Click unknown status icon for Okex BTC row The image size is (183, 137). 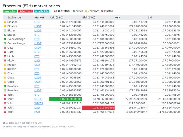coord(5,73)
